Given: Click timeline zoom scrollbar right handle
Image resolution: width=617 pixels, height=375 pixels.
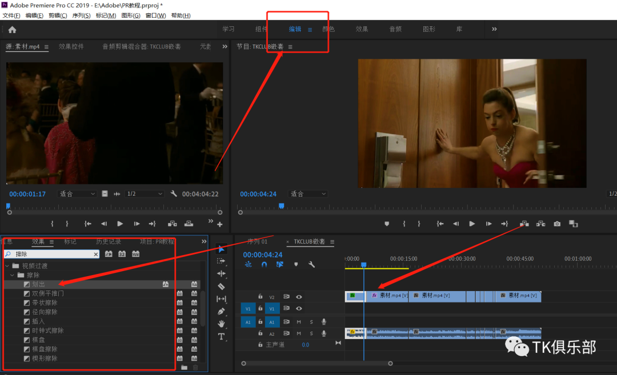Looking at the screenshot, I should 390,364.
